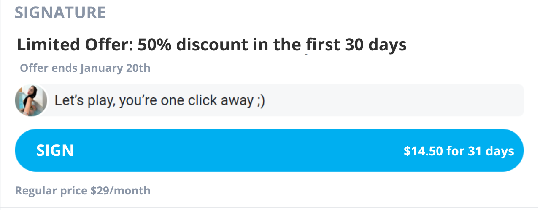This screenshot has width=540, height=210.
Task: Click the empty middle of the blue button
Action: pyautogui.click(x=238, y=150)
